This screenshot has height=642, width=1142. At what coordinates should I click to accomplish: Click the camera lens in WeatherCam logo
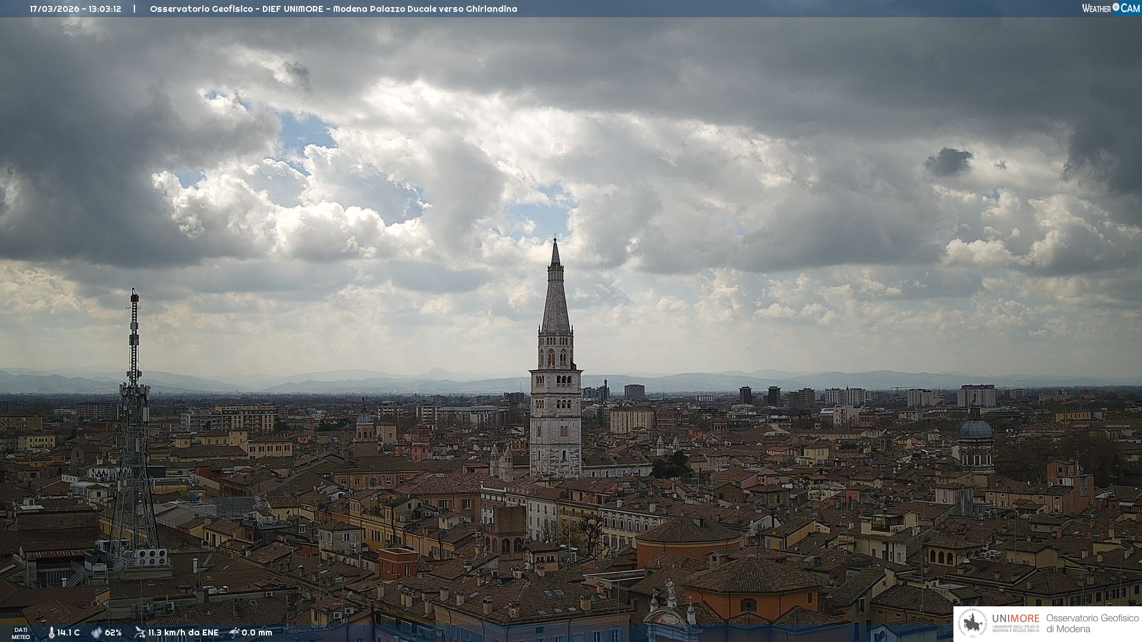(1116, 7)
